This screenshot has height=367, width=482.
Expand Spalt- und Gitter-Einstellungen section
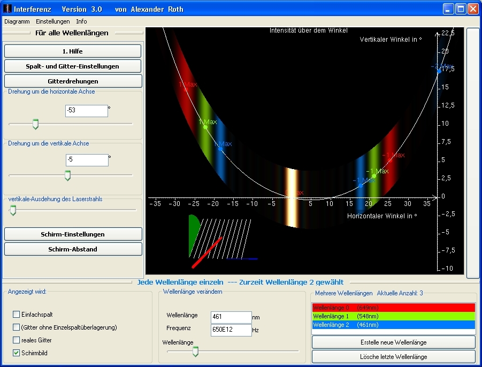pyautogui.click(x=73, y=66)
